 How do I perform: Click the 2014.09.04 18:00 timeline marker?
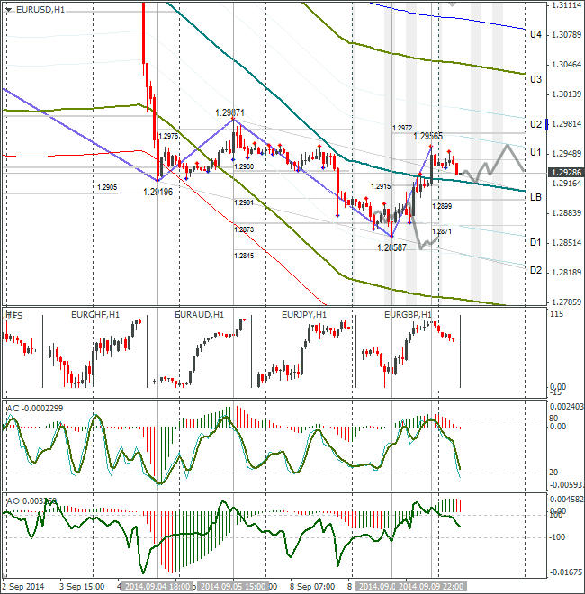[158, 587]
